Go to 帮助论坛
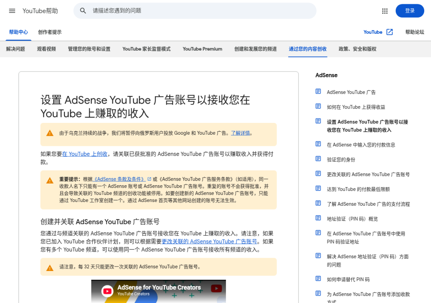 [415, 32]
